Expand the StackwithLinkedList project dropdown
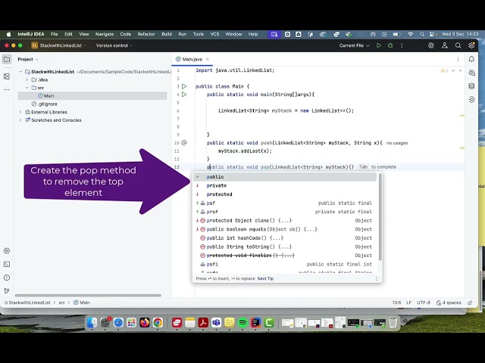 pos(59,45)
